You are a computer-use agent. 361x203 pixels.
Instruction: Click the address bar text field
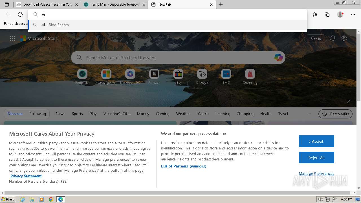[168, 14]
